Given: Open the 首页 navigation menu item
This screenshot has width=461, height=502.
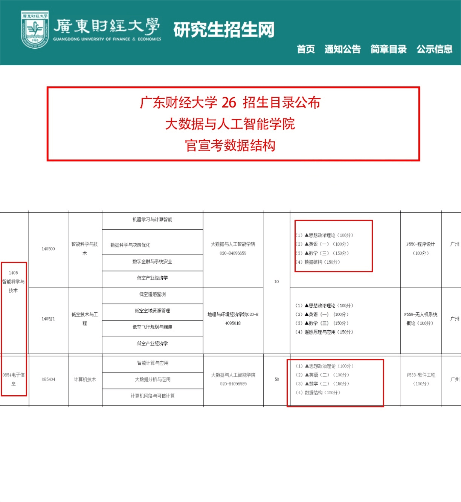Looking at the screenshot, I should coord(305,49).
